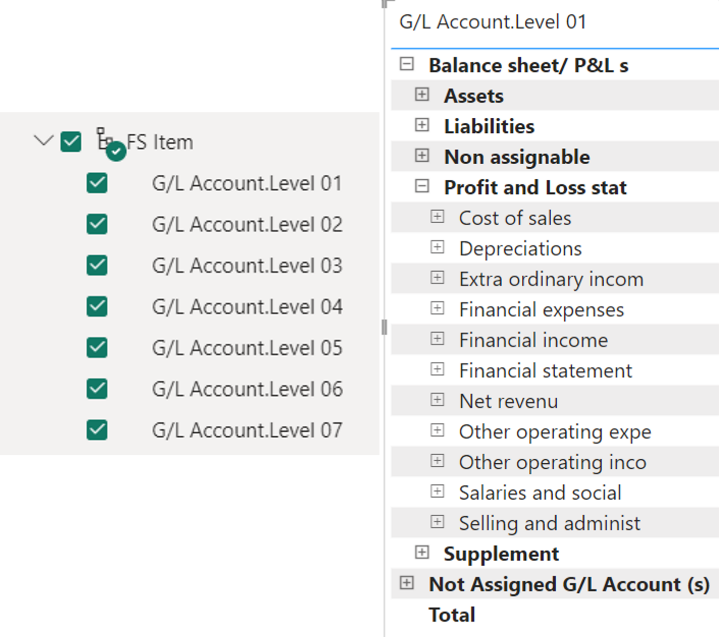Select G/L Account.Level 06 field label
This screenshot has height=637, width=719.
coord(247,389)
